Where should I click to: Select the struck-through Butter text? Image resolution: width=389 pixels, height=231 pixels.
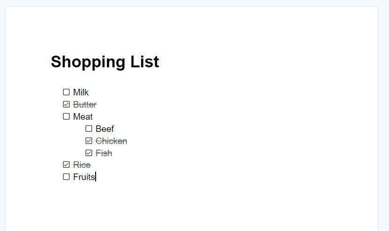pyautogui.click(x=85, y=104)
